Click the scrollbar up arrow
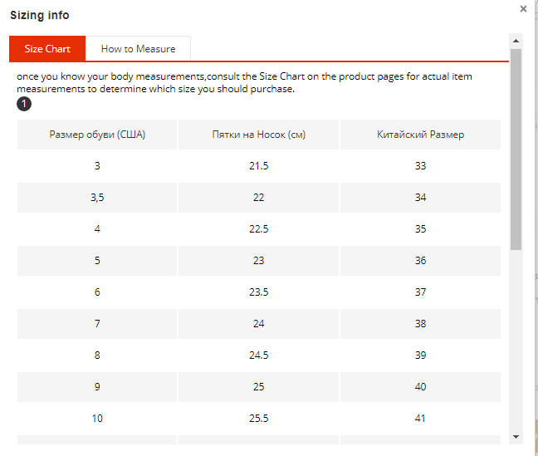 (x=516, y=41)
